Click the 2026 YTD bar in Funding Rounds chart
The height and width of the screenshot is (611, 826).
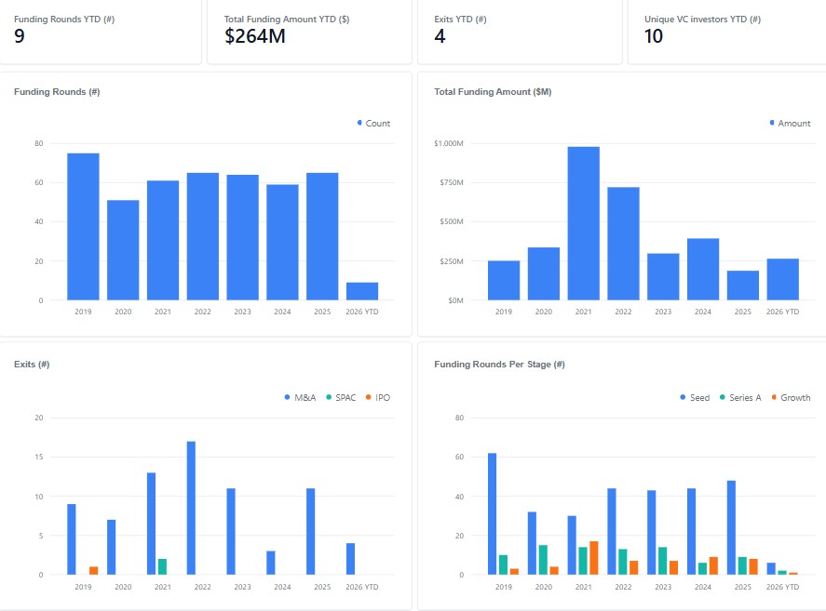point(362,291)
